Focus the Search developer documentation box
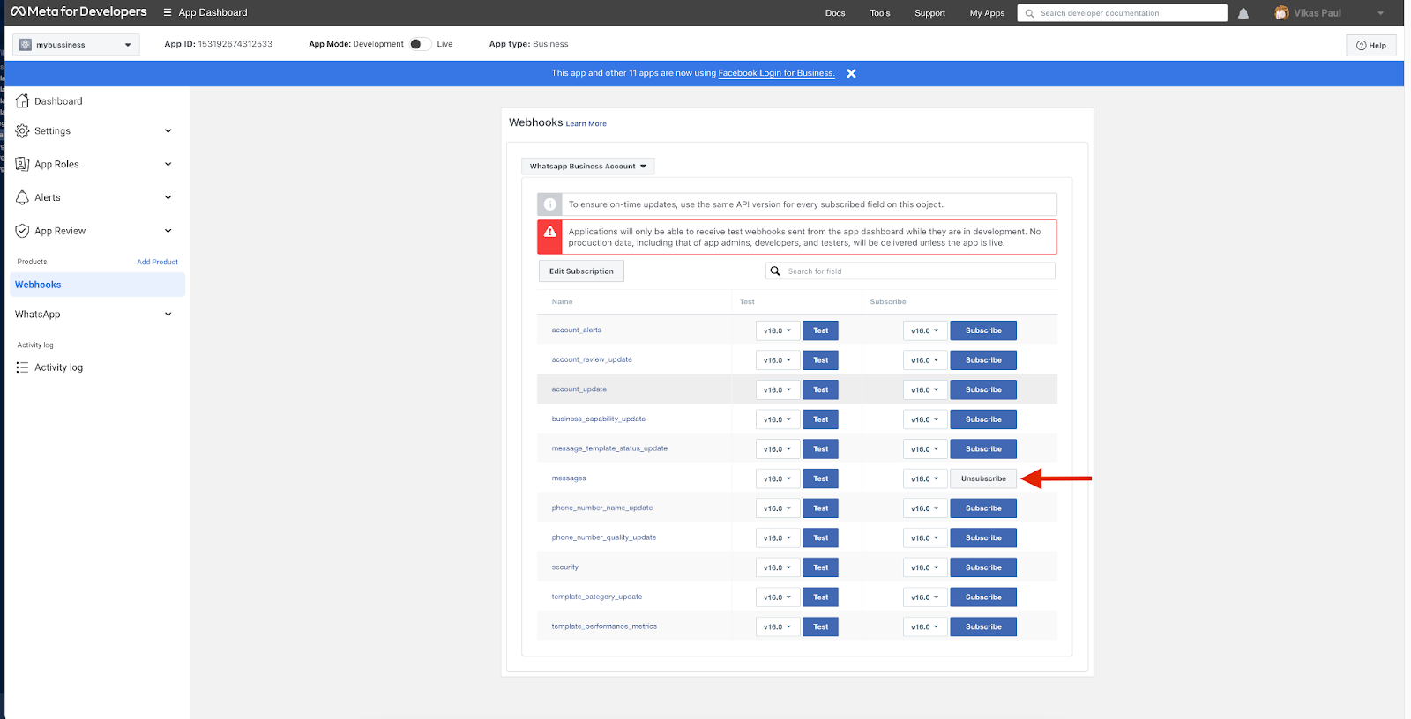The width and height of the screenshot is (1411, 719). tap(1122, 13)
